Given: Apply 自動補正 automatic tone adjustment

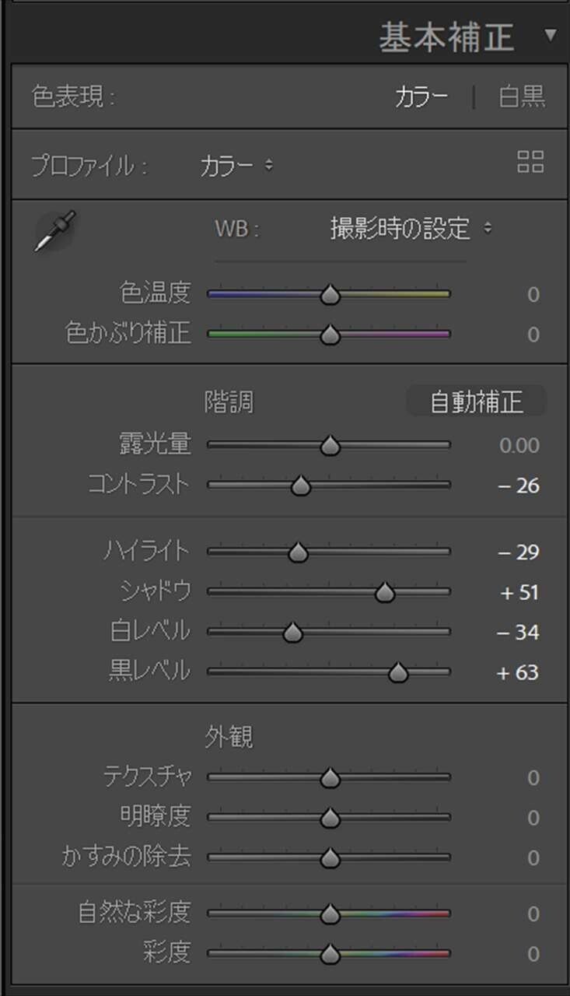Looking at the screenshot, I should 477,402.
